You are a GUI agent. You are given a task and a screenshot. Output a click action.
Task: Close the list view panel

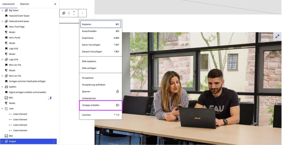click(x=55, y=4)
